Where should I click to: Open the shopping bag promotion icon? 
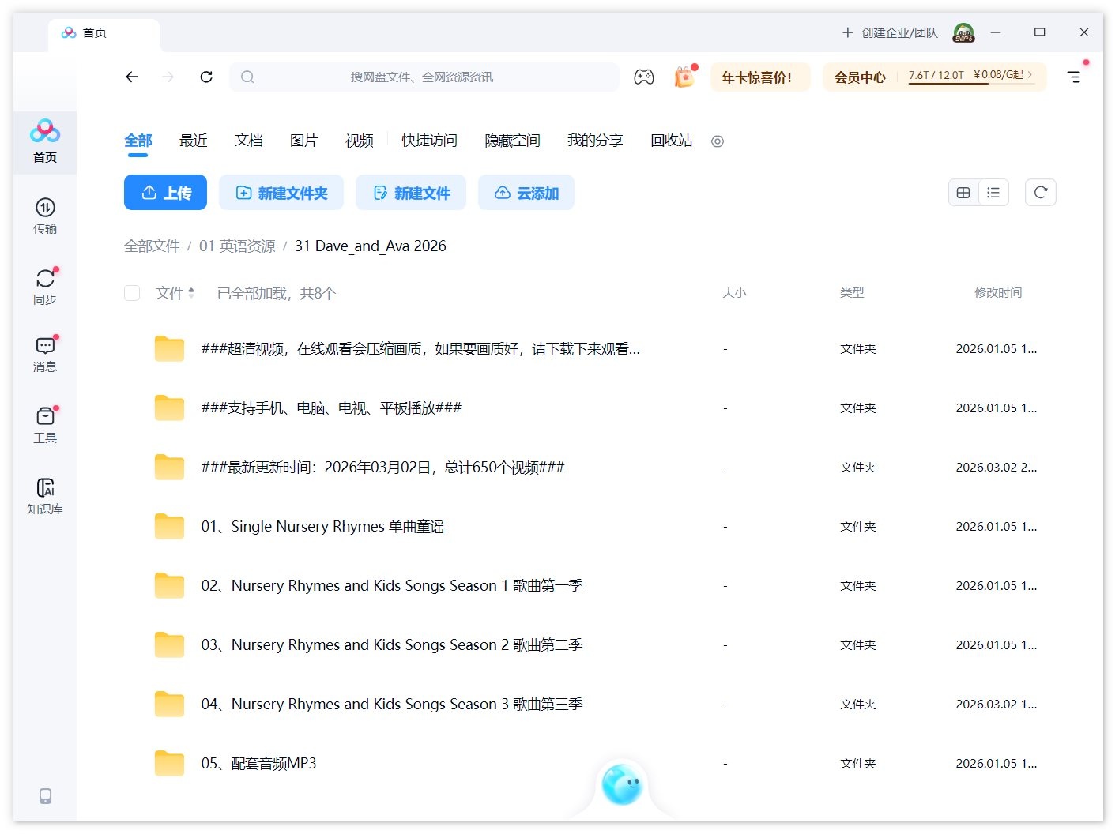coord(684,77)
